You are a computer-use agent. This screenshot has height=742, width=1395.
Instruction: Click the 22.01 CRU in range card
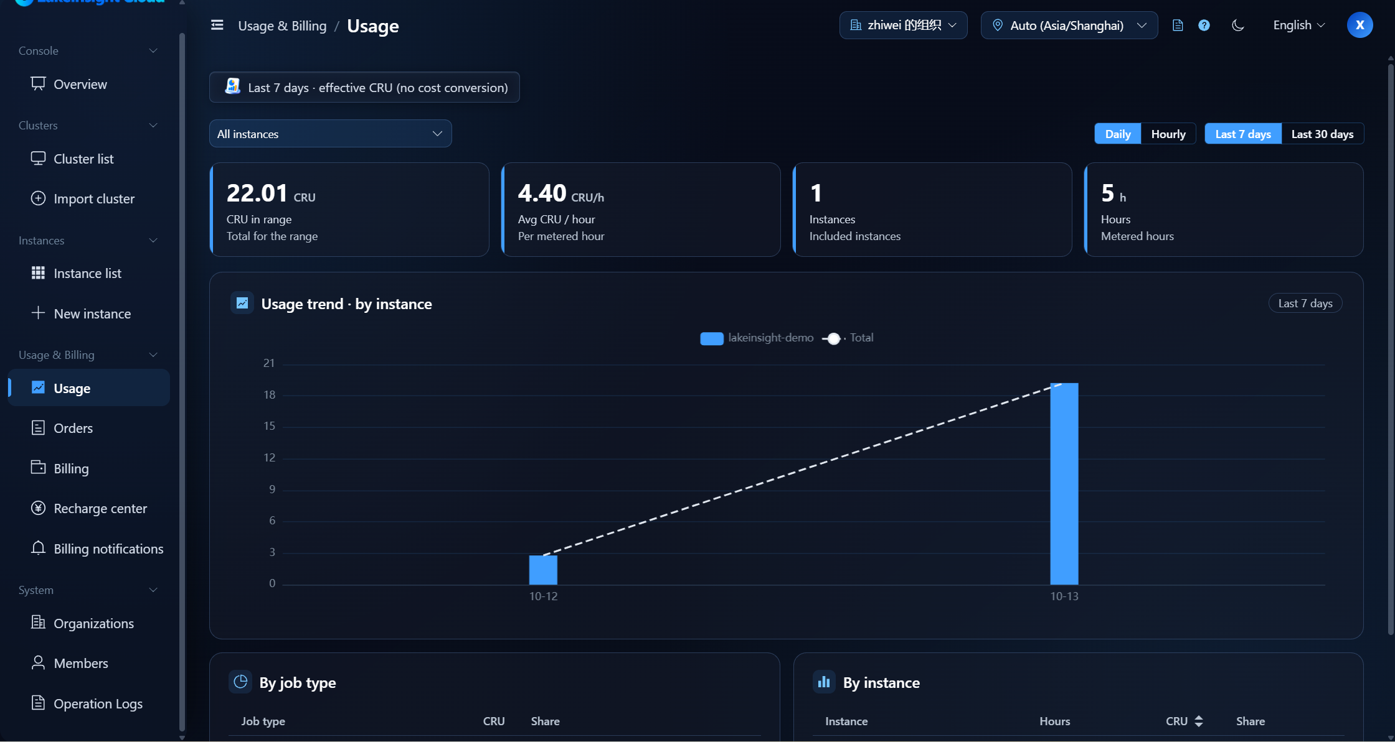(x=349, y=210)
